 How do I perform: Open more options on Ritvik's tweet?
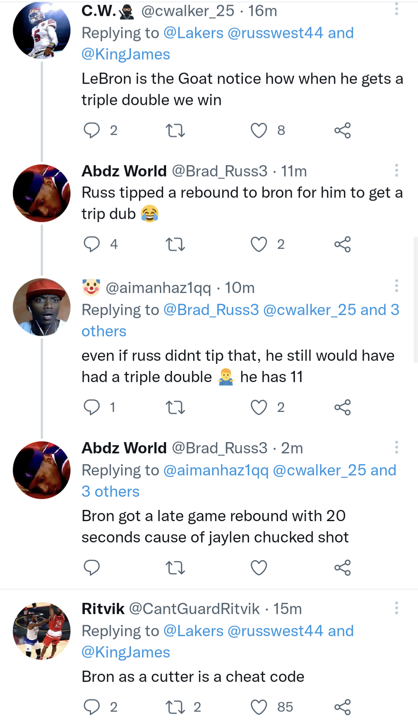(396, 608)
